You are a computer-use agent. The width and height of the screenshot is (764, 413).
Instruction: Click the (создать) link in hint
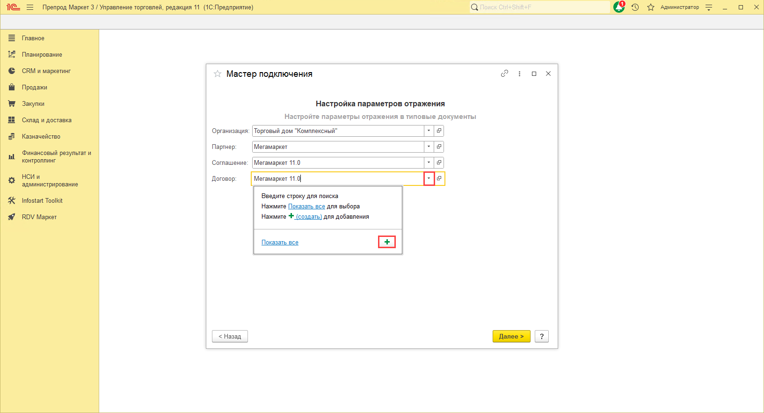(309, 216)
